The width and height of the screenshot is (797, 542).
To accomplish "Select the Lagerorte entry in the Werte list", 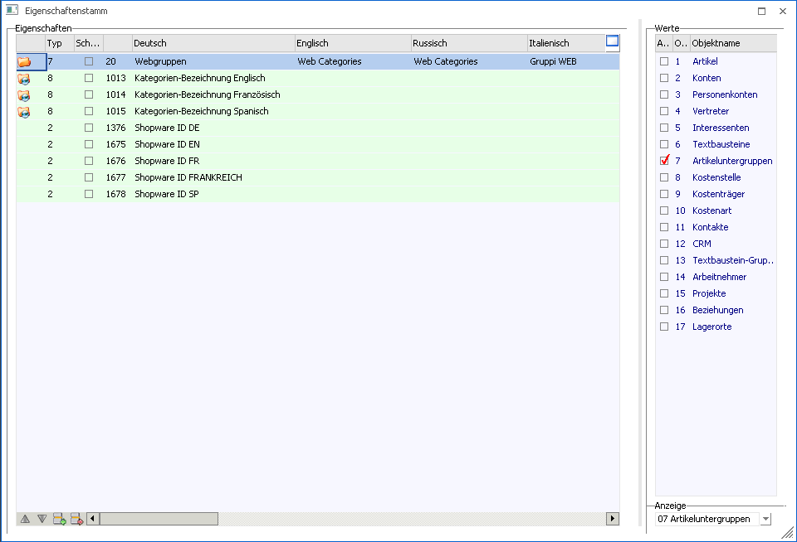I will [x=711, y=327].
